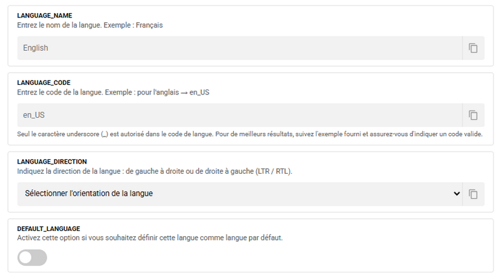This screenshot has width=502, height=279.
Task: Click the LANGUAGE_DIRECTION heading label
Action: tap(52, 162)
